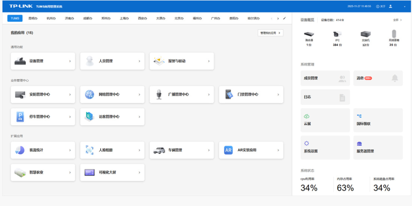This screenshot has width=412, height=206.
Task: Select the TUMS tab
Action: tap(15, 18)
